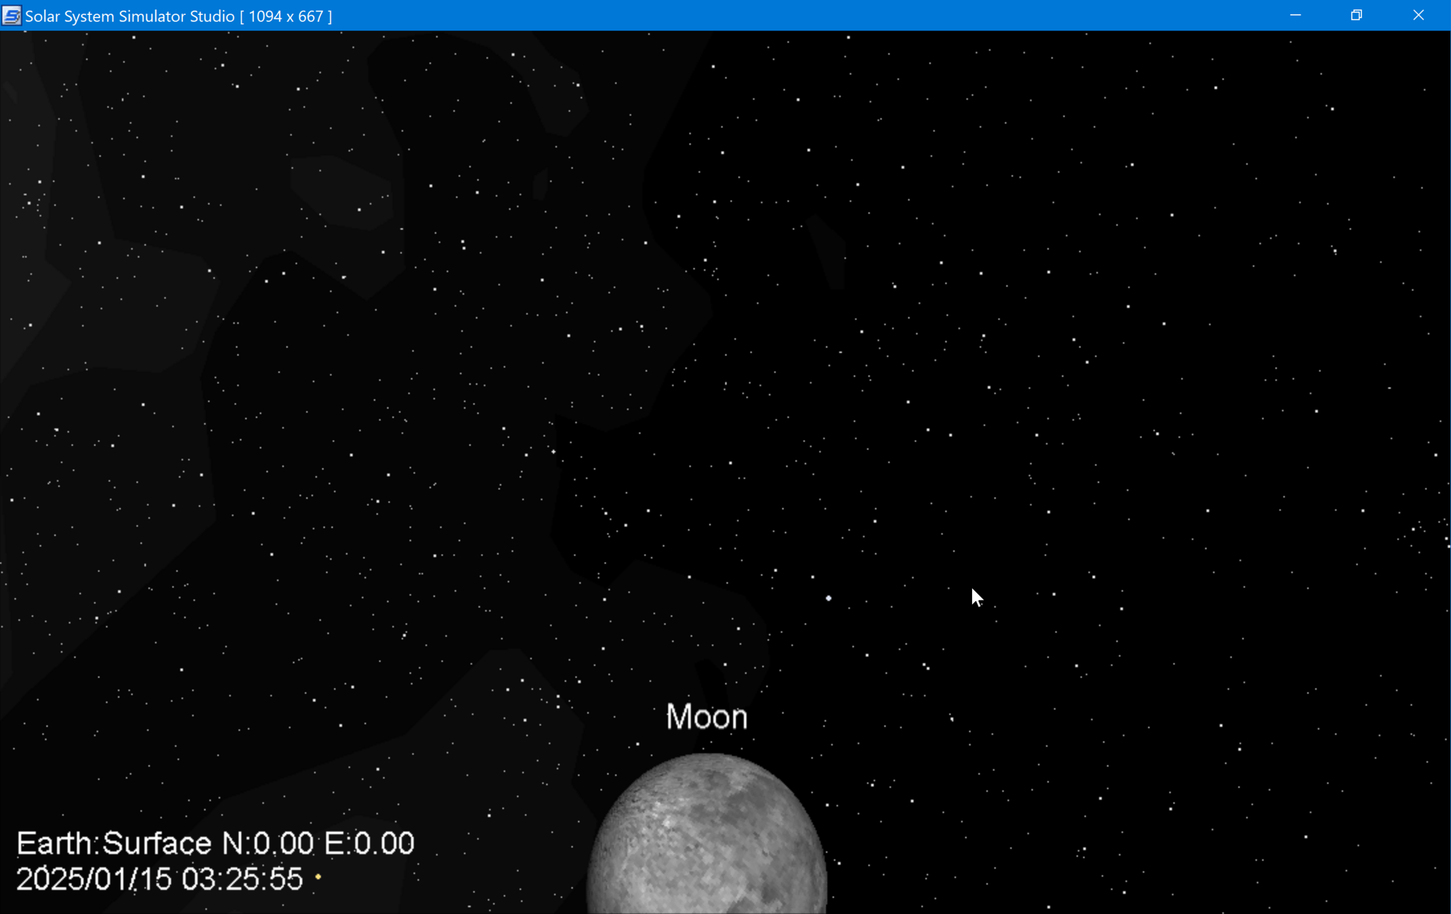
Task: Restore down the simulator window
Action: 1356,16
